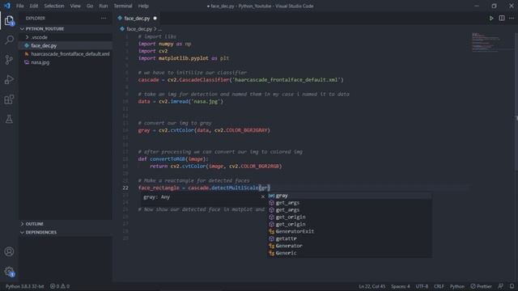Viewport: 518px width, 291px height.
Task: Run Python file using play icon
Action: click(491, 19)
